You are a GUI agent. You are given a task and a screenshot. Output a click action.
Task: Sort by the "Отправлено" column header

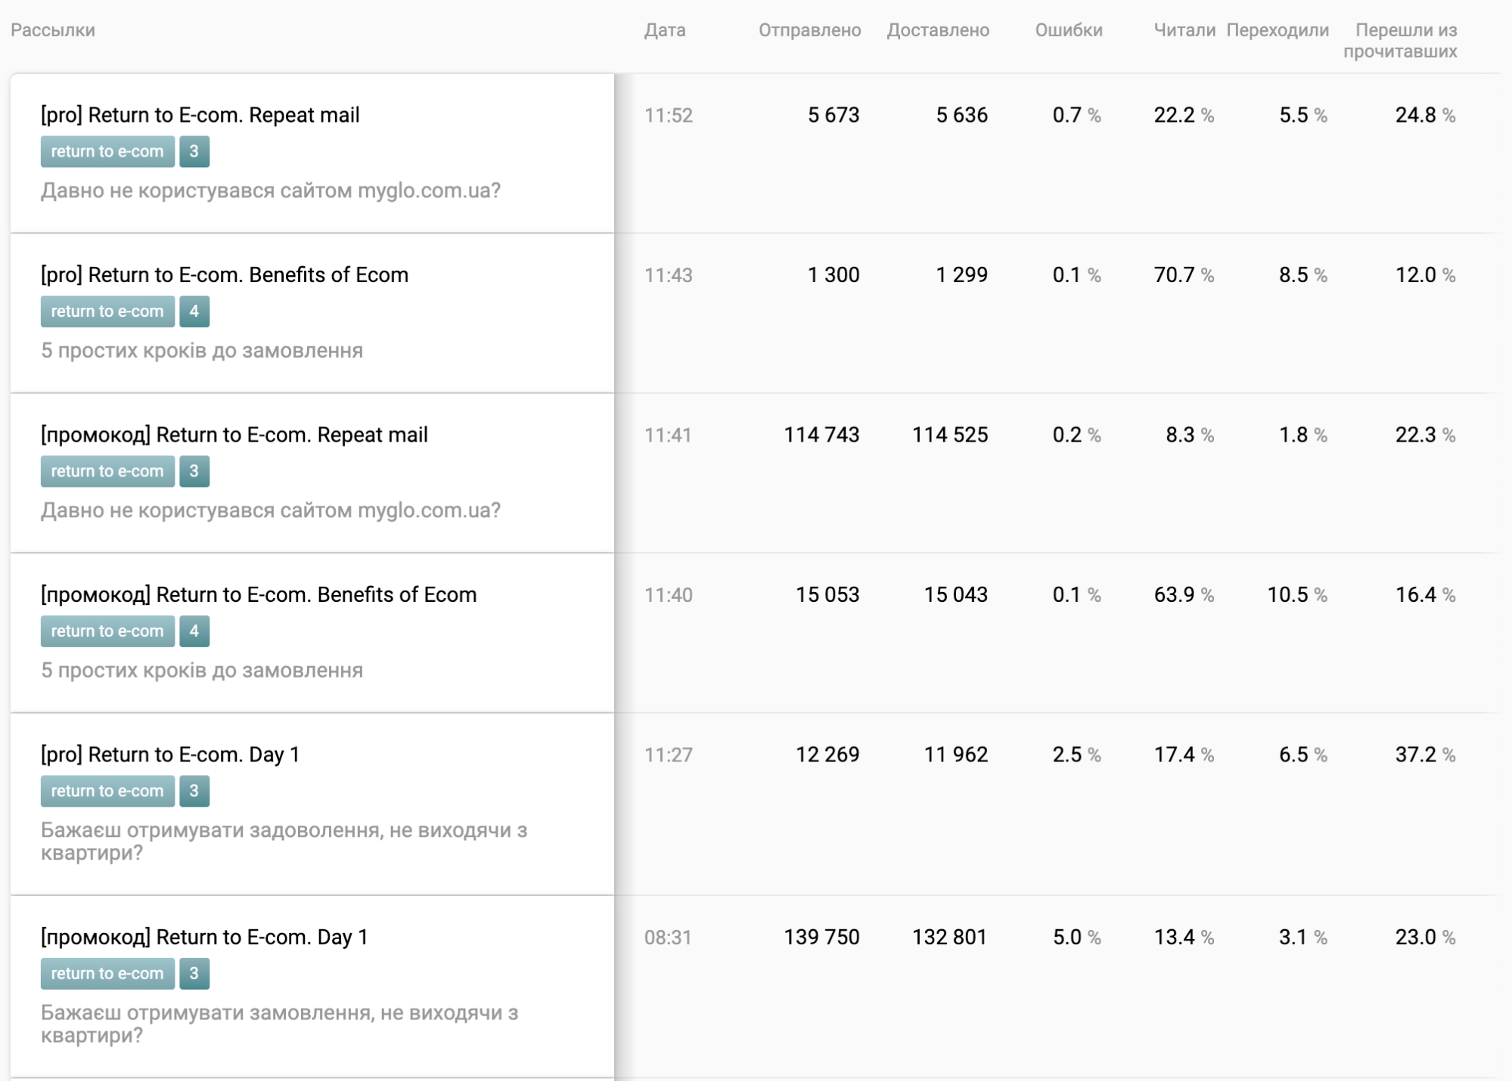809,30
